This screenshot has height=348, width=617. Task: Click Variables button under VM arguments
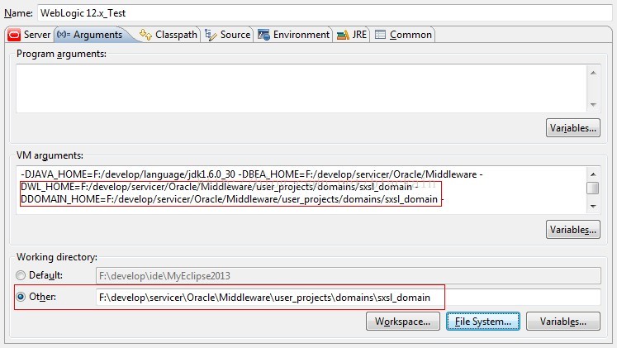pos(573,230)
